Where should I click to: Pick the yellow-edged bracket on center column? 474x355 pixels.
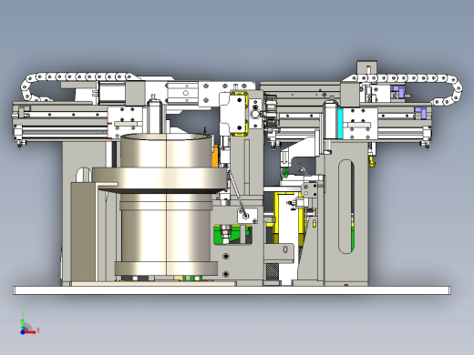point(239,114)
